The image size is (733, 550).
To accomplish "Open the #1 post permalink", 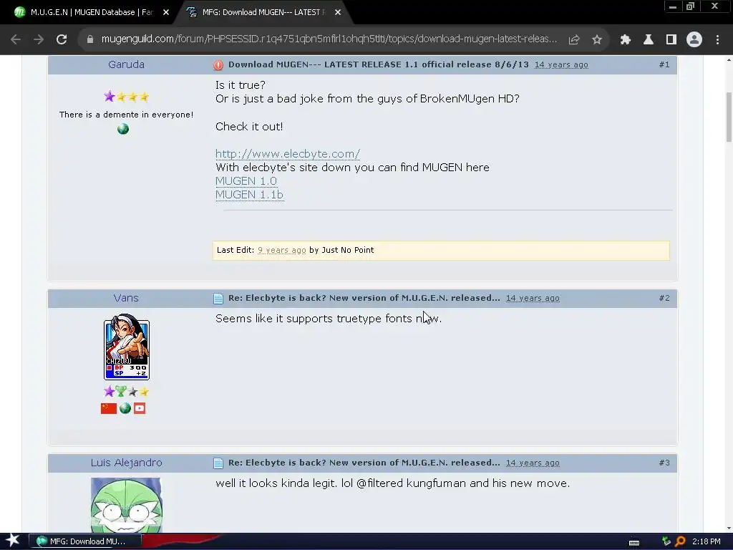I will (664, 64).
